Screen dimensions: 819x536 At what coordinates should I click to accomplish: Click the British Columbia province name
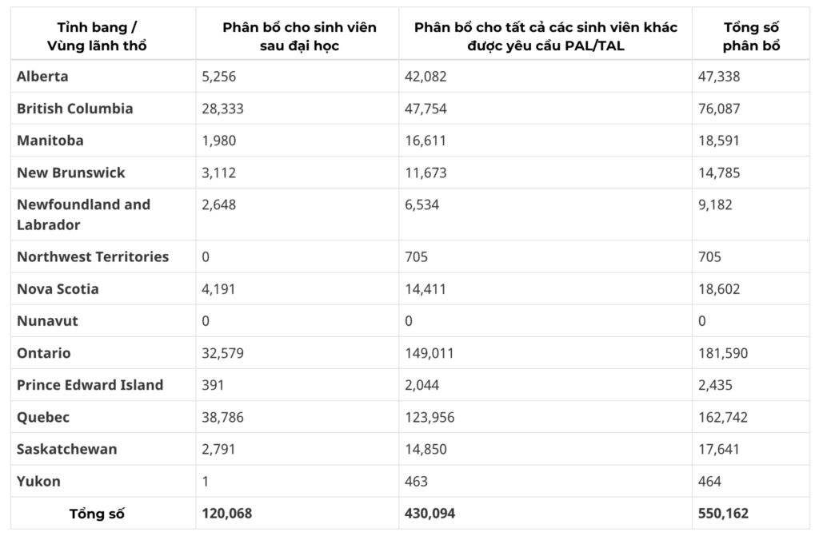coord(74,109)
